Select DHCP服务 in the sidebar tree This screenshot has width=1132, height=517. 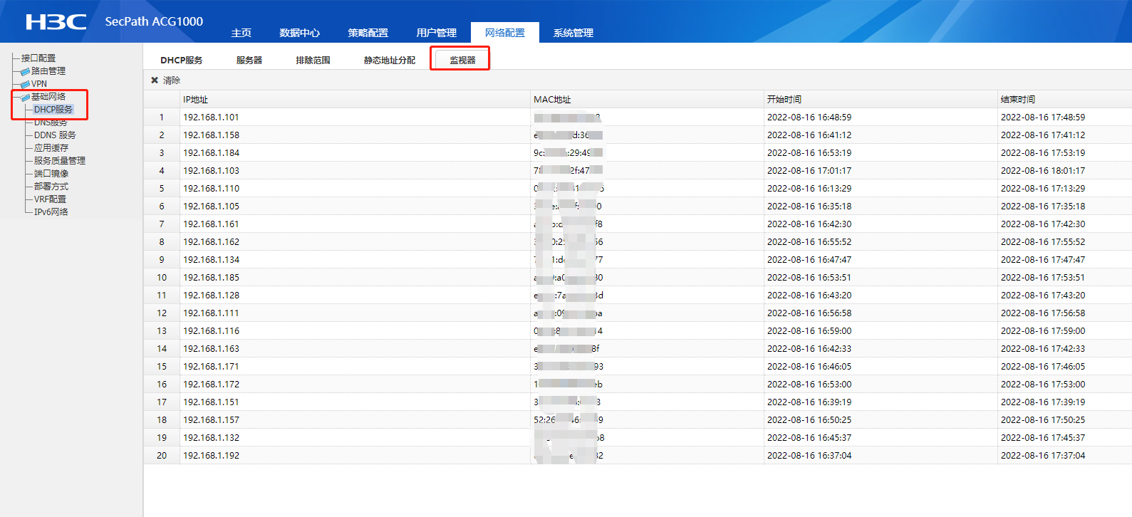coord(53,110)
